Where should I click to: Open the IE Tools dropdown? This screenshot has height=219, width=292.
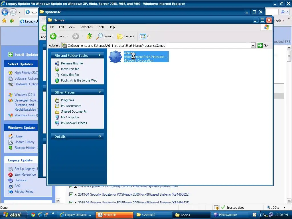[279, 21]
